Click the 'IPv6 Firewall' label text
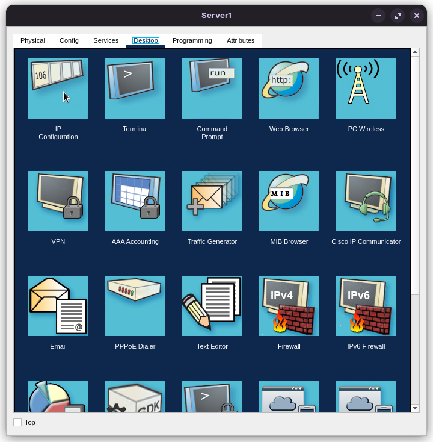The height and width of the screenshot is (442, 433). pyautogui.click(x=366, y=346)
